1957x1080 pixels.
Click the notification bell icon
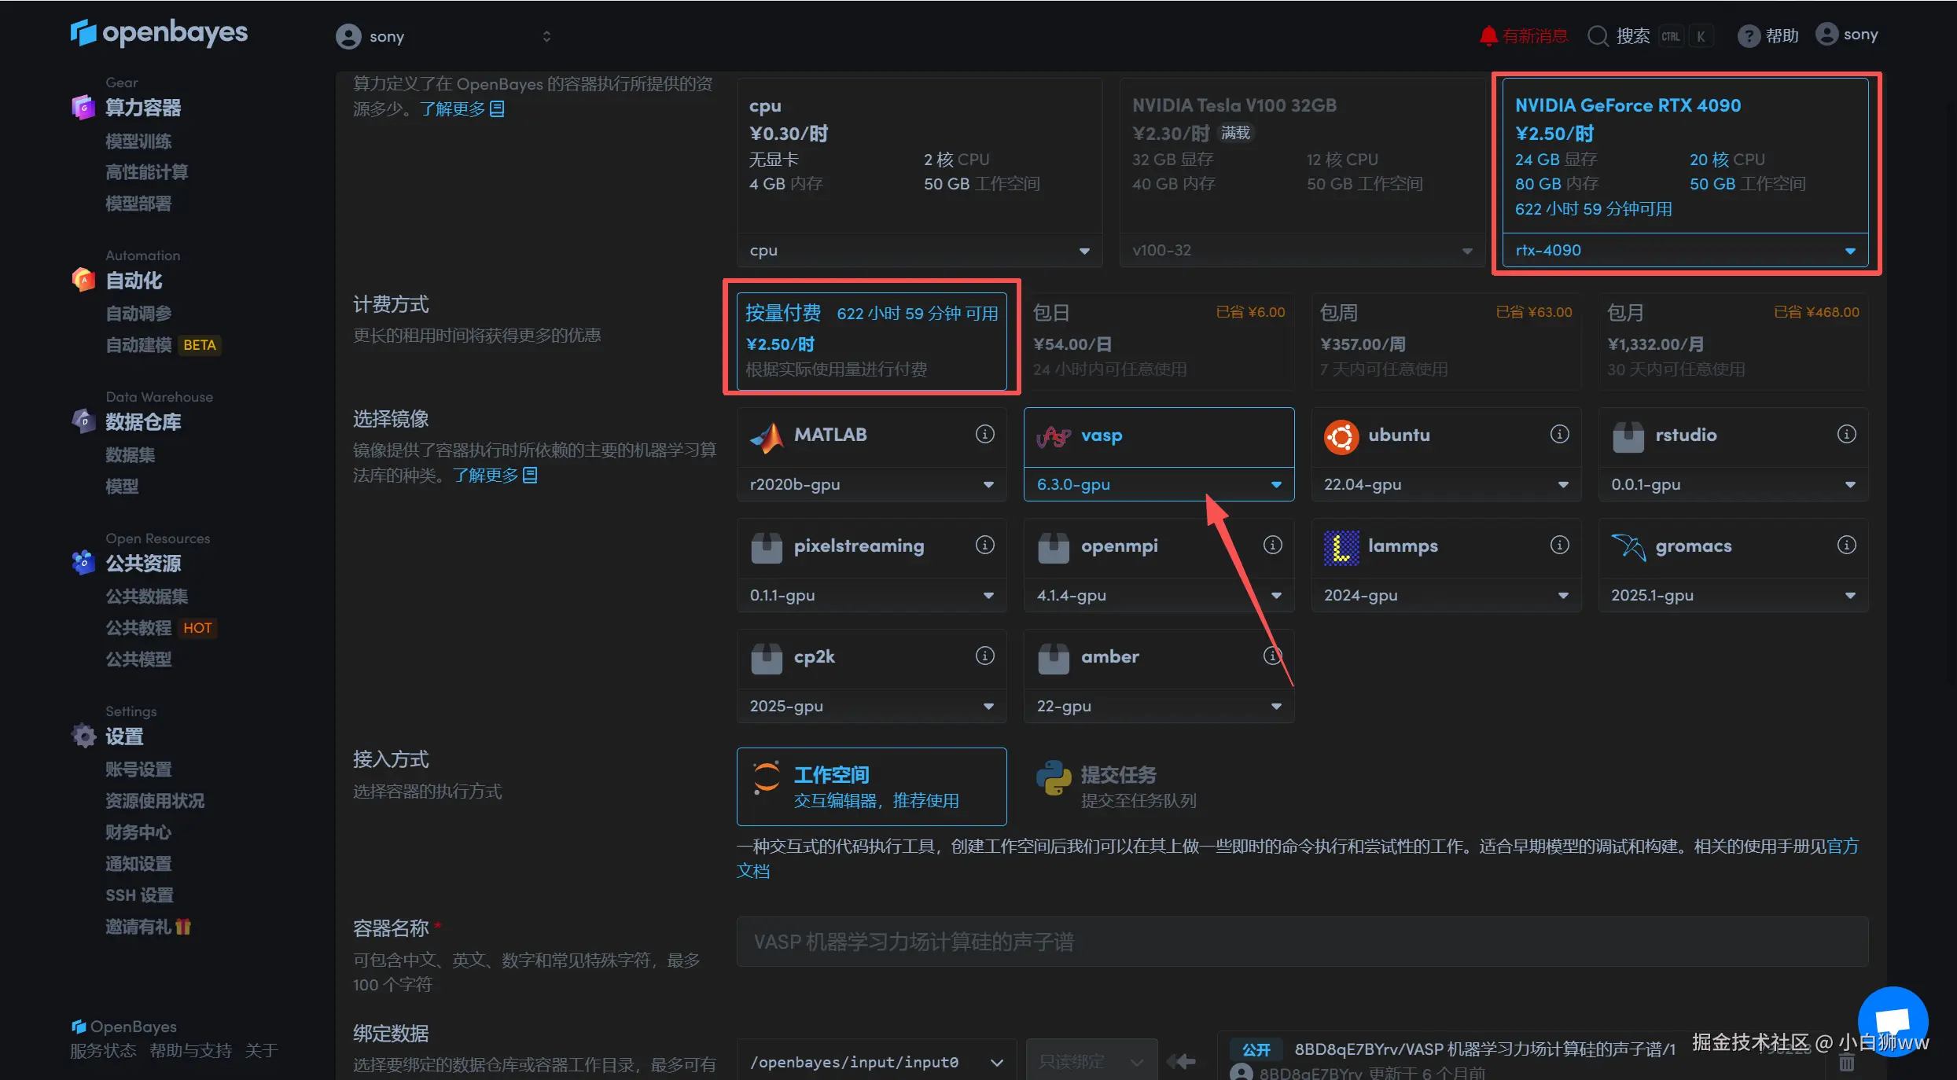point(1488,36)
